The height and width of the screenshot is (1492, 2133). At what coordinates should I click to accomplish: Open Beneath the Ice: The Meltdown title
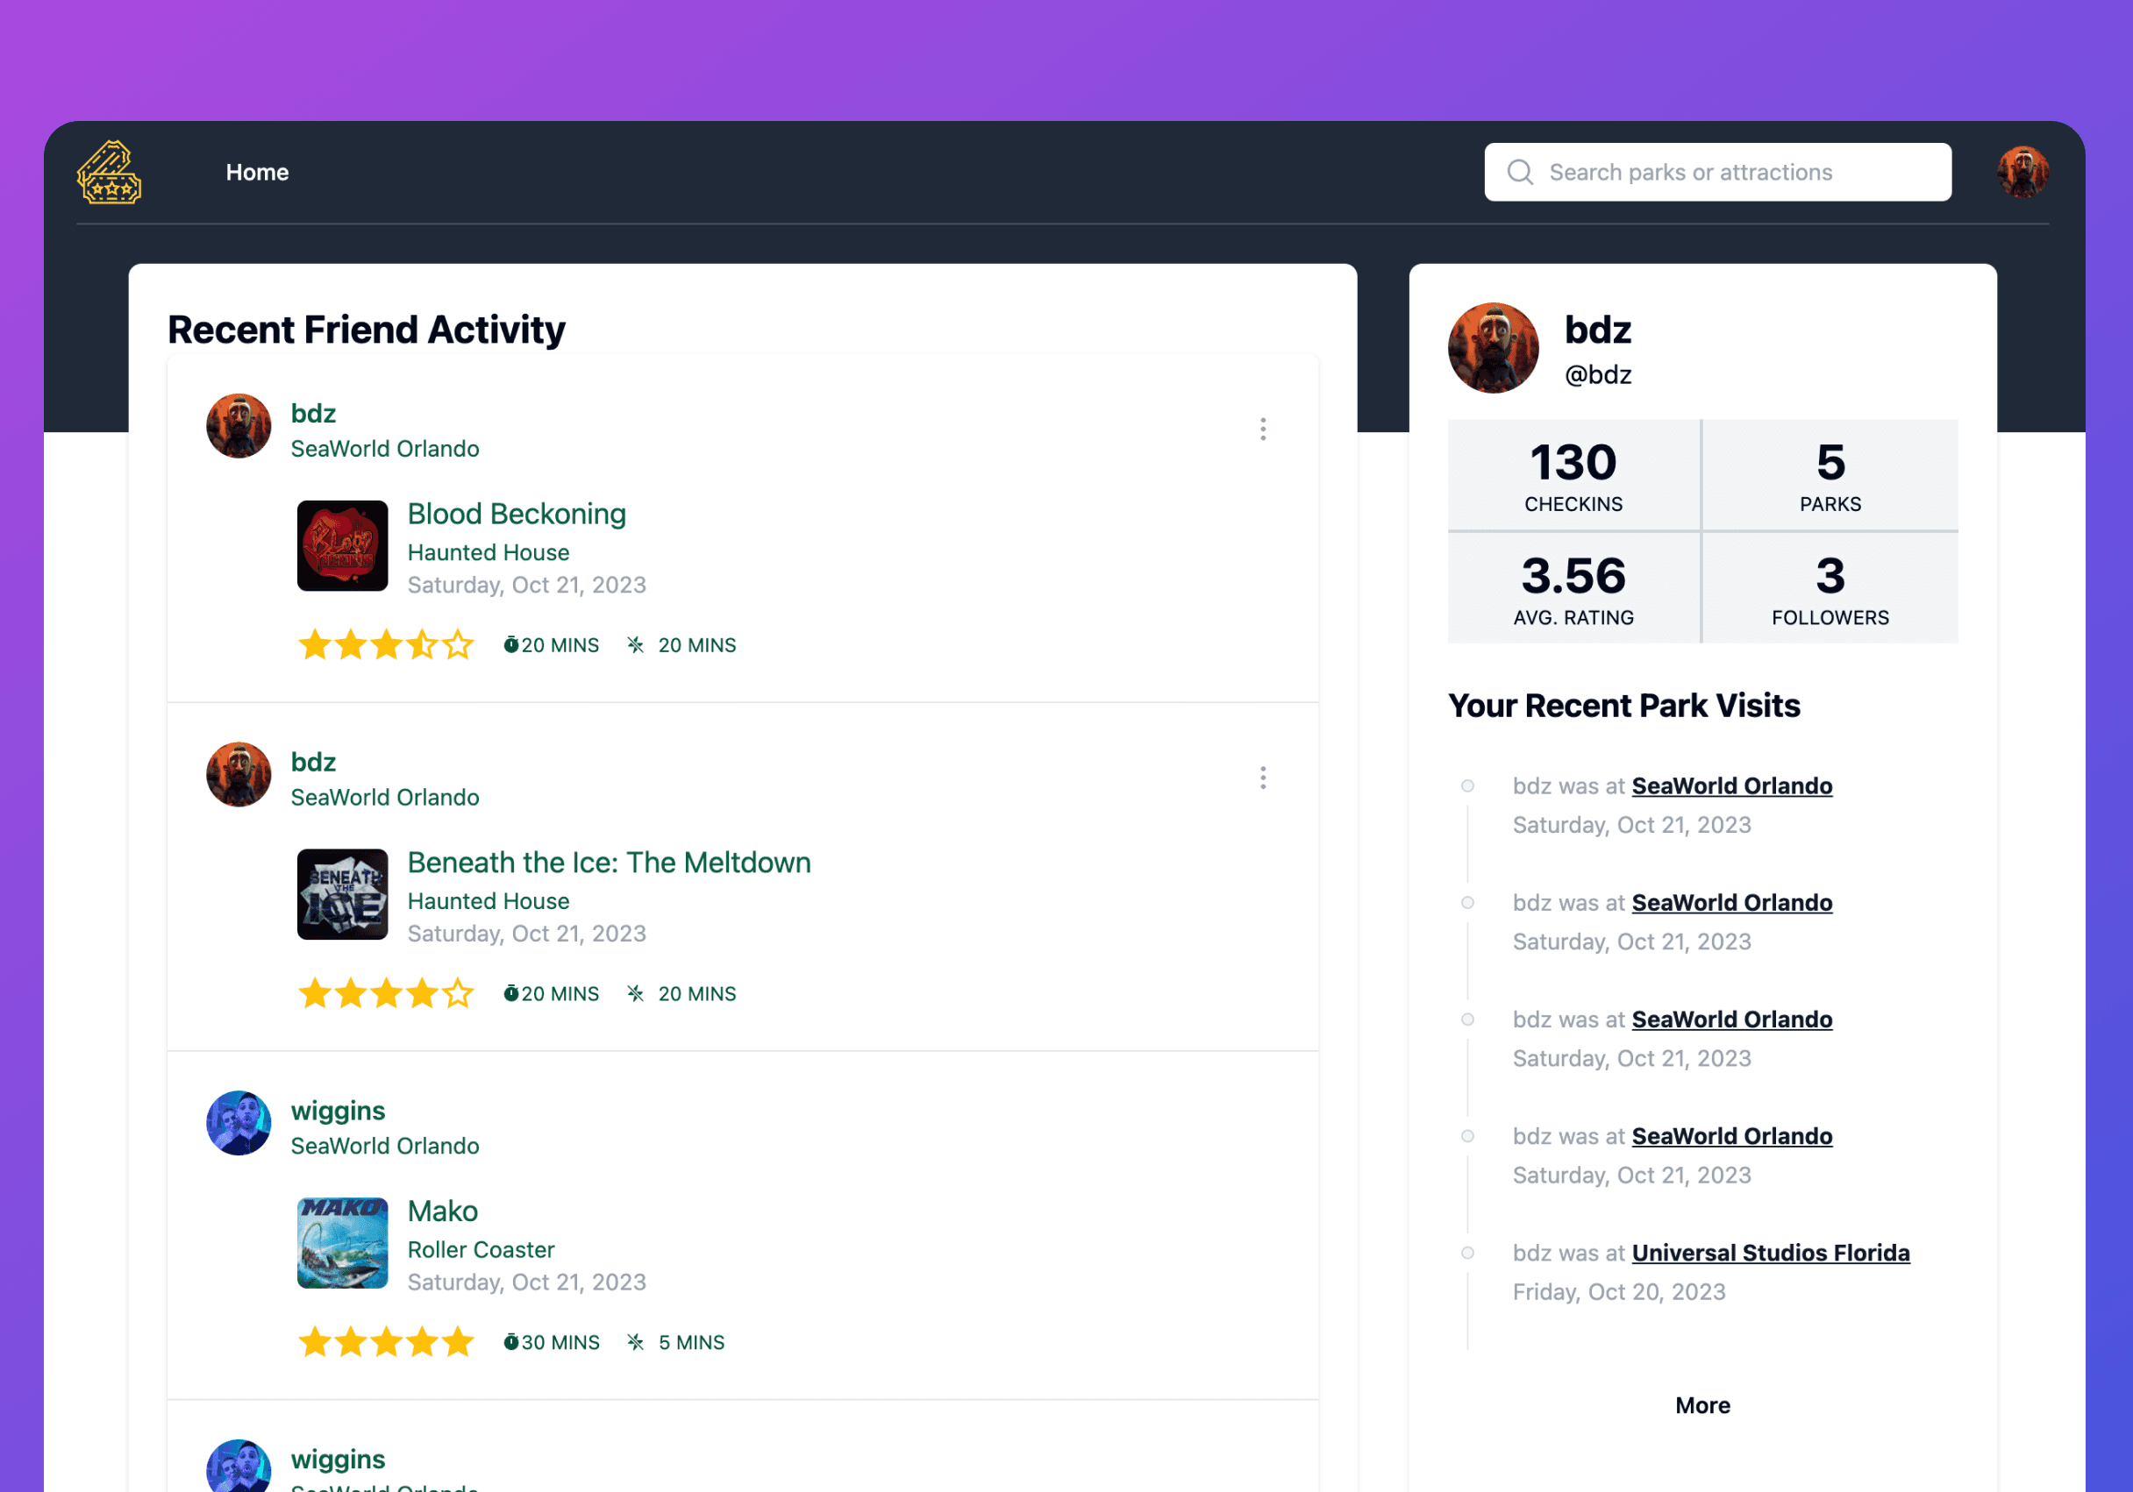pyautogui.click(x=609, y=863)
